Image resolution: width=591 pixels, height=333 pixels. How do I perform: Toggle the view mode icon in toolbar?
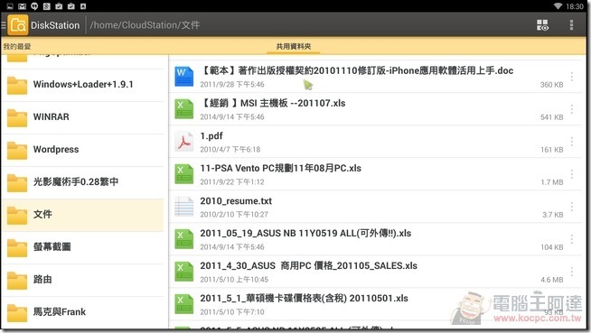pos(542,25)
